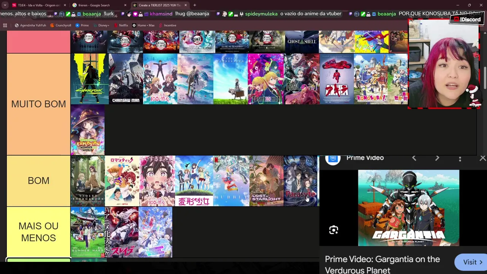Close the frieren Google Search tab
The image size is (487, 274).
pyautogui.click(x=125, y=5)
